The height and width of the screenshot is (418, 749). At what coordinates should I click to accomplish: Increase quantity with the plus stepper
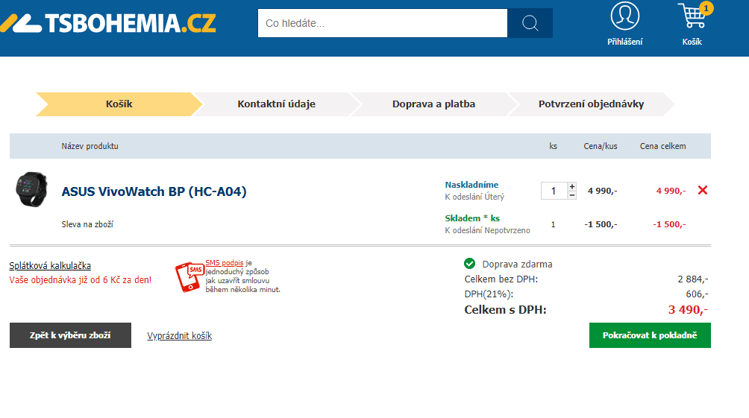point(571,186)
